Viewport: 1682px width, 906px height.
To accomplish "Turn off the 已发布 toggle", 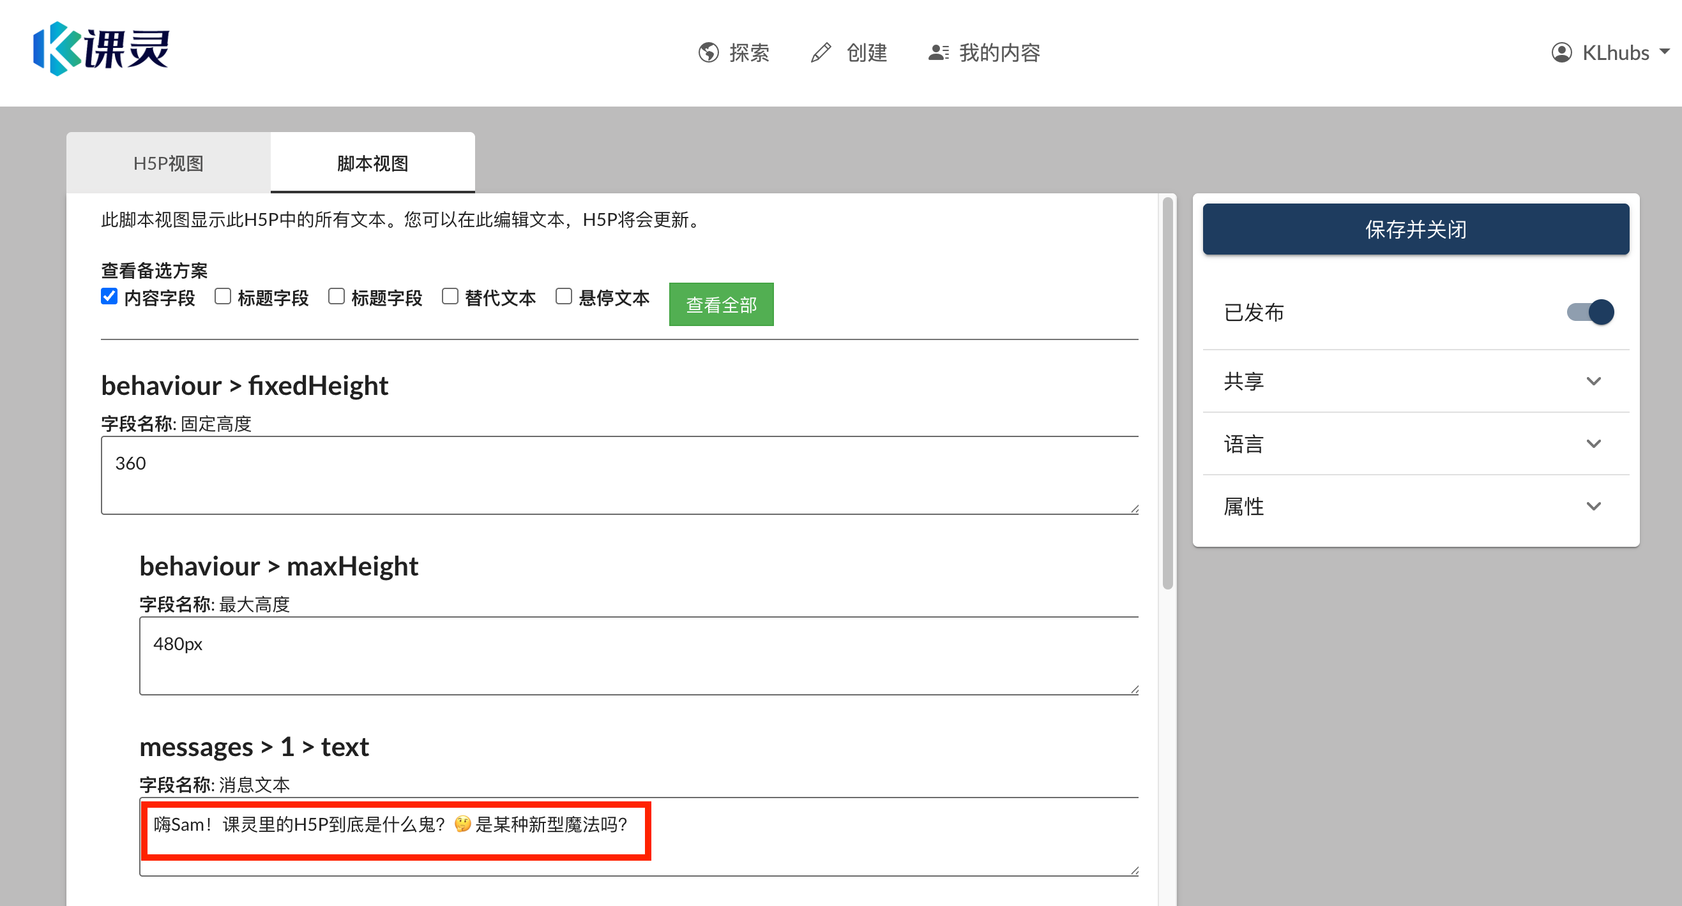I will [1589, 313].
